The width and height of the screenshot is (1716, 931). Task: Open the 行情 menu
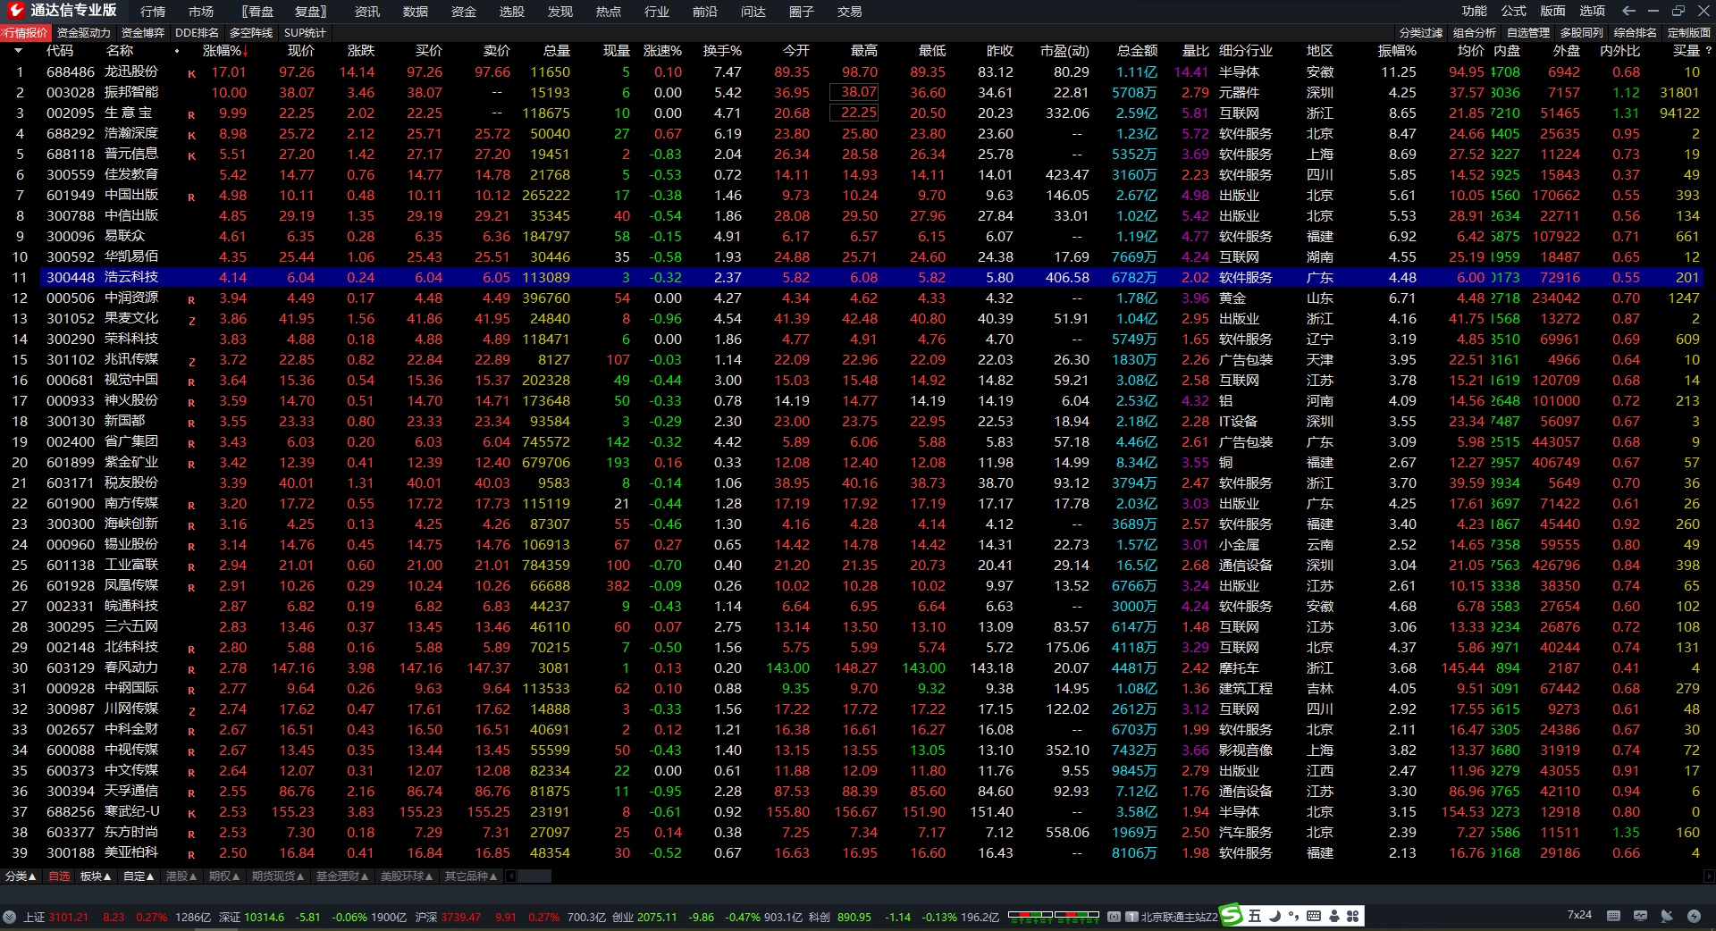pyautogui.click(x=153, y=12)
